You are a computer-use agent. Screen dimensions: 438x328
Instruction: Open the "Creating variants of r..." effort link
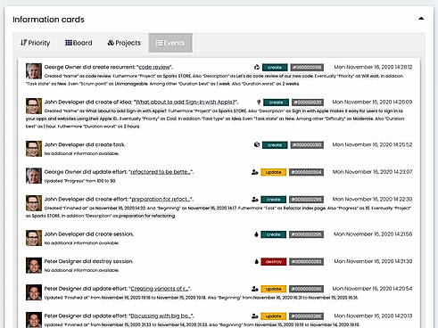(160, 289)
